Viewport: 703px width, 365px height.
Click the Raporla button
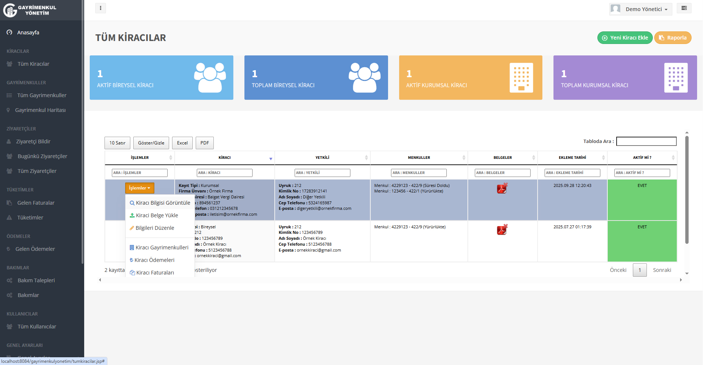click(672, 38)
